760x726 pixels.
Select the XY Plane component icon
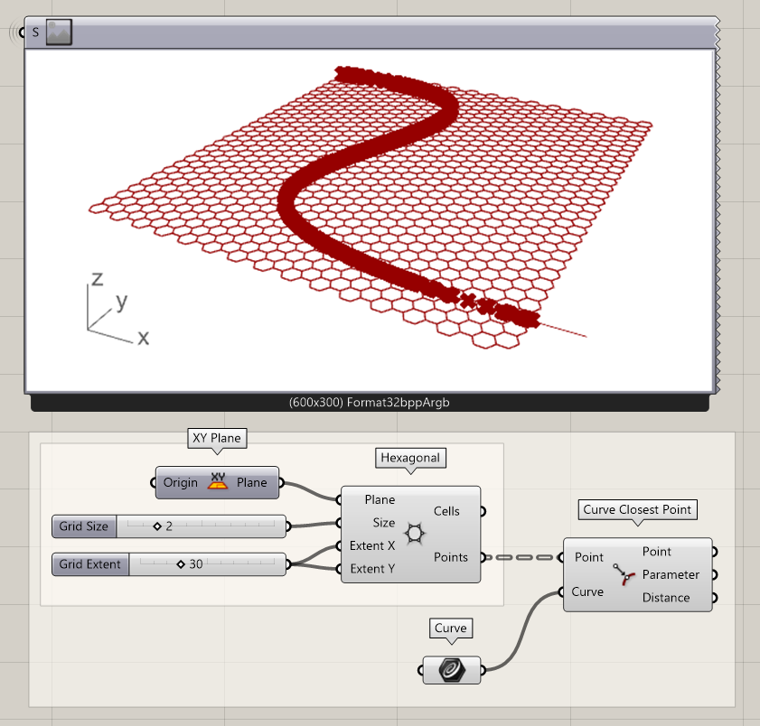(218, 482)
